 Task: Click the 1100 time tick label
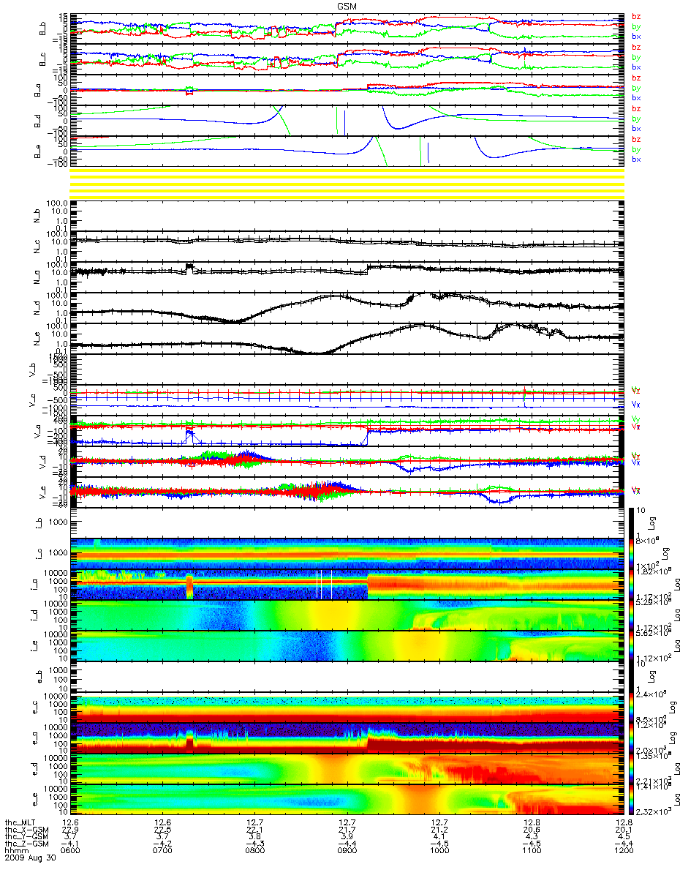(x=531, y=852)
